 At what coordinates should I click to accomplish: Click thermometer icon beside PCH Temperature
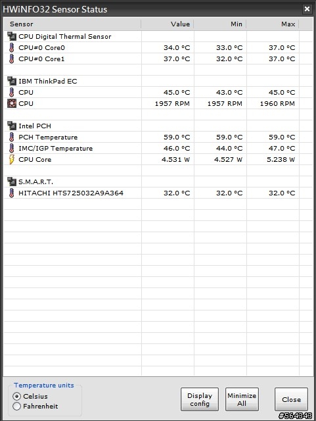tap(11, 137)
